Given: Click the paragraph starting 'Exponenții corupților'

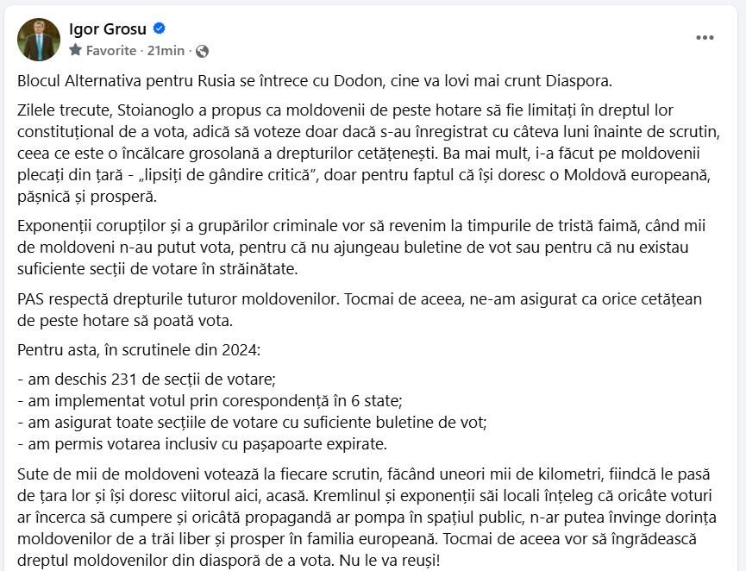Looking at the screenshot, I should (x=361, y=248).
